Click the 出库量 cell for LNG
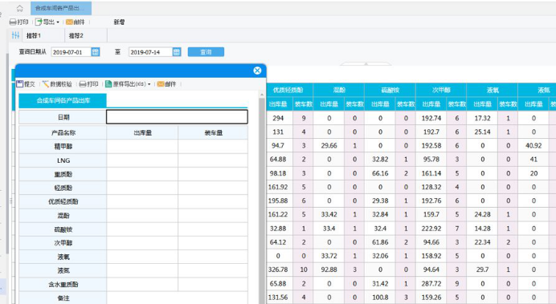556x304 pixels. tap(142, 160)
